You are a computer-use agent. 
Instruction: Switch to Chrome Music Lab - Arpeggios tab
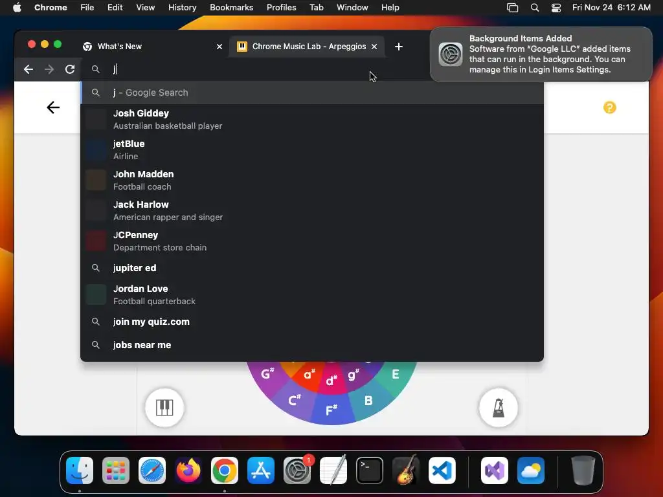tap(308, 47)
